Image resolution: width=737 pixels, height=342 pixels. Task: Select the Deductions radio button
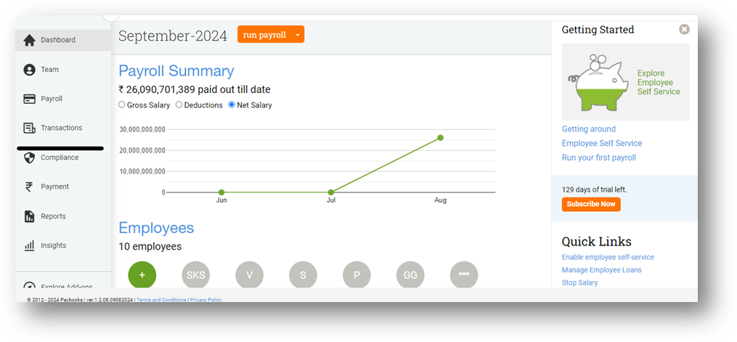click(179, 105)
